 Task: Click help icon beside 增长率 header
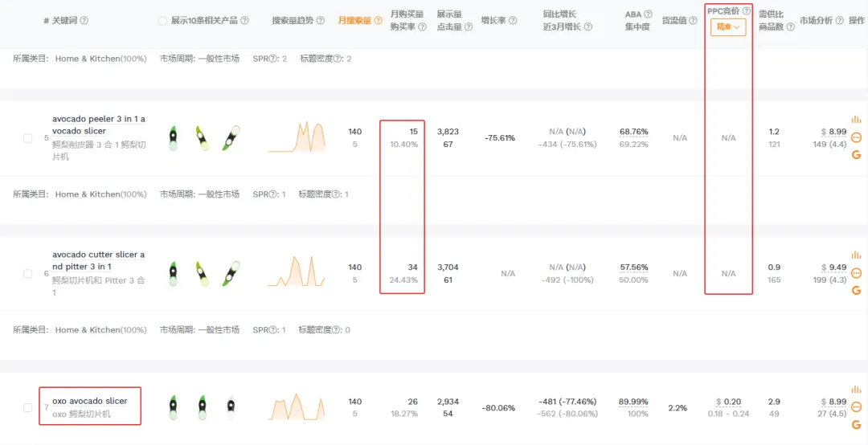click(x=513, y=20)
